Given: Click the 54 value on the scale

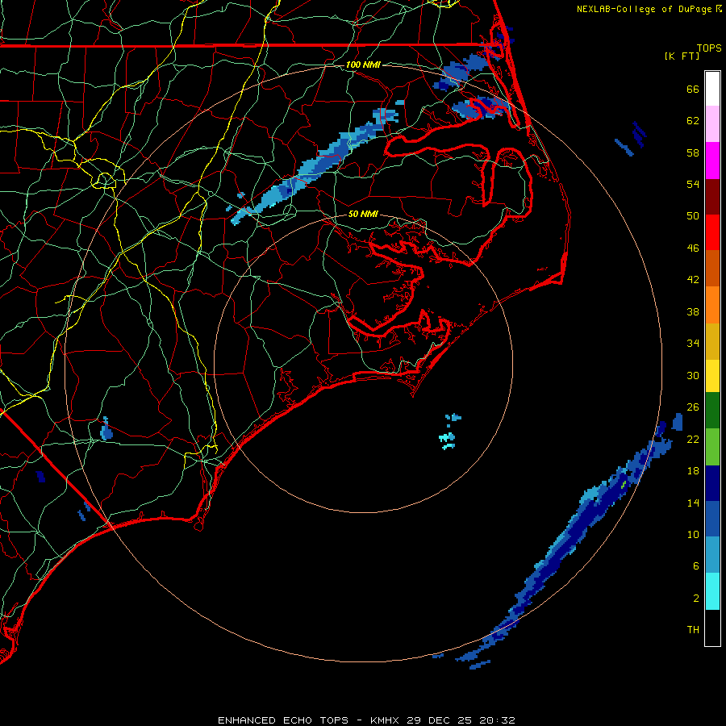Looking at the screenshot, I should tap(693, 184).
